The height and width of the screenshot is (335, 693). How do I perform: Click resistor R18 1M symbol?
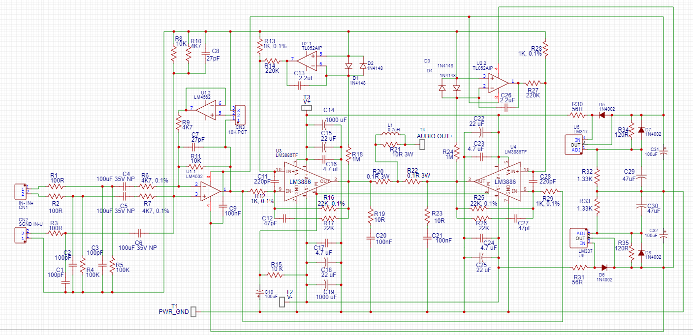pyautogui.click(x=348, y=154)
